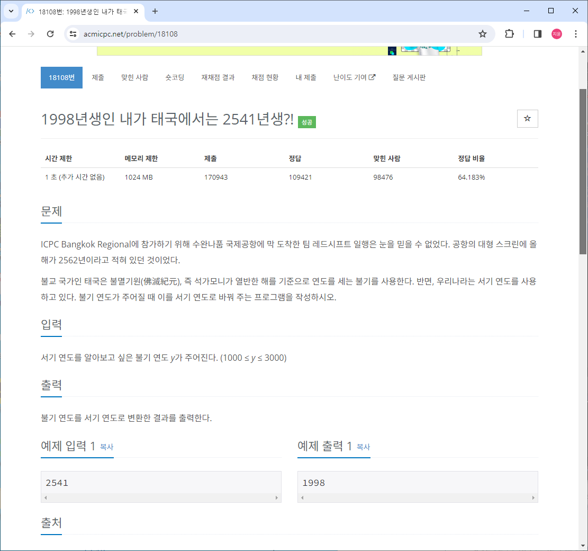Image resolution: width=588 pixels, height=551 pixels.
Task: Copy sample input using the 복사 link
Action: 106,447
